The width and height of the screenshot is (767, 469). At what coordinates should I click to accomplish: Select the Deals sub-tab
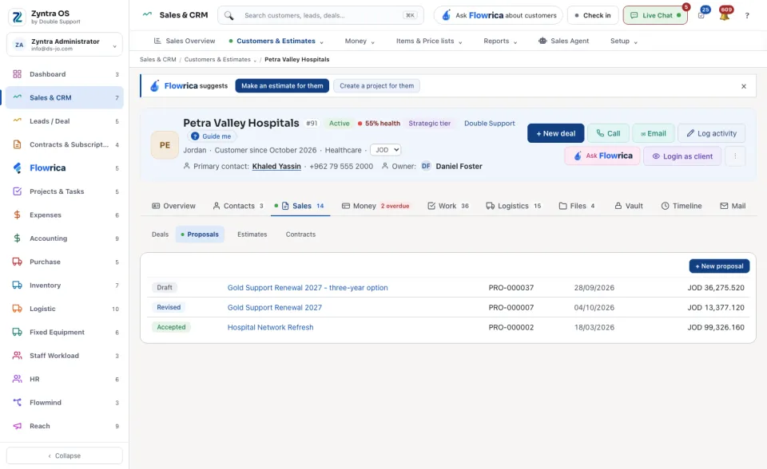coord(160,235)
